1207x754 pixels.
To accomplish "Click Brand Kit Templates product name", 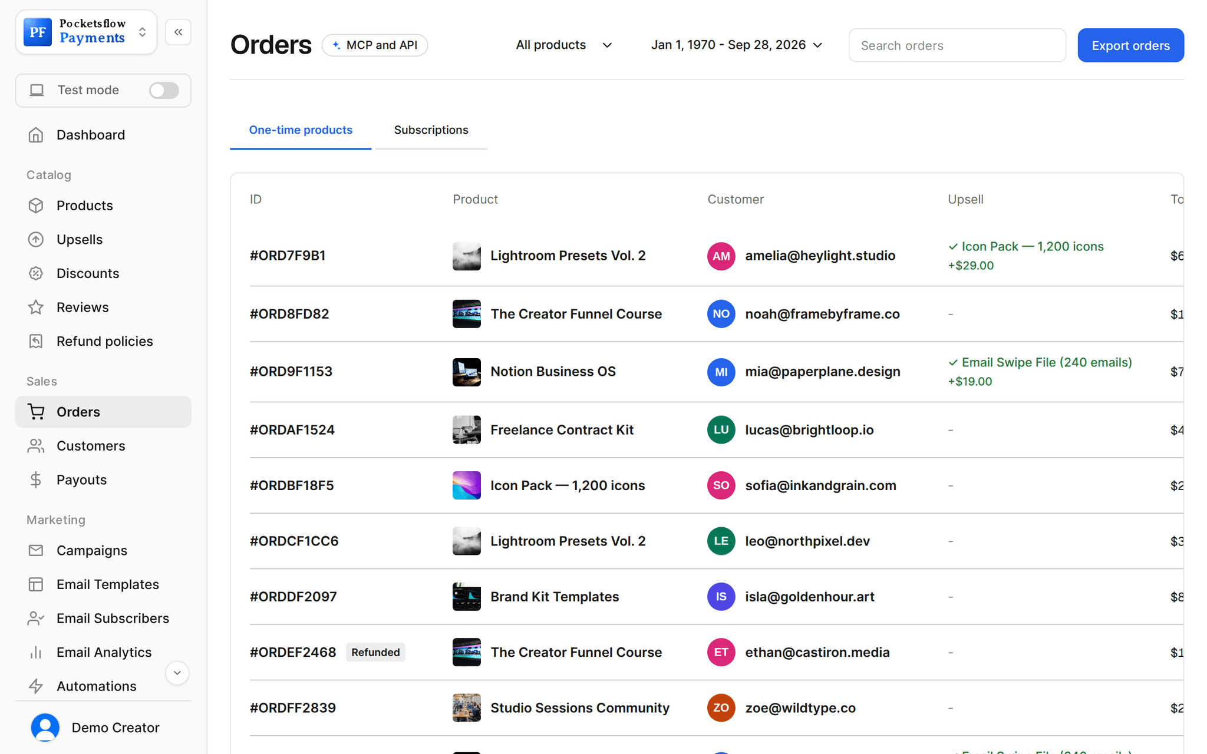I will (555, 597).
